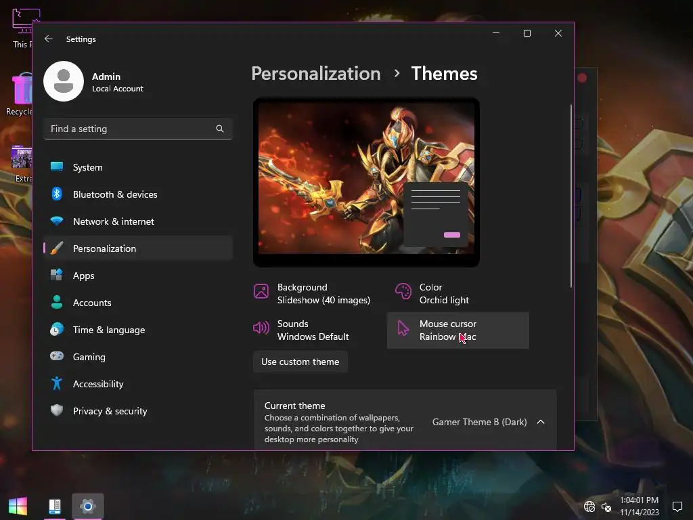Screen dimensions: 693x520
Task: Open the Gaming section
Action: pos(138,357)
